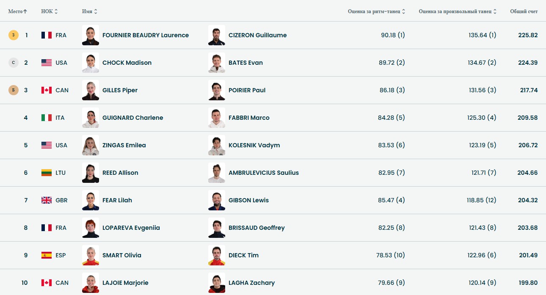Open CIZERON Guillaume athlete profile

[257, 35]
